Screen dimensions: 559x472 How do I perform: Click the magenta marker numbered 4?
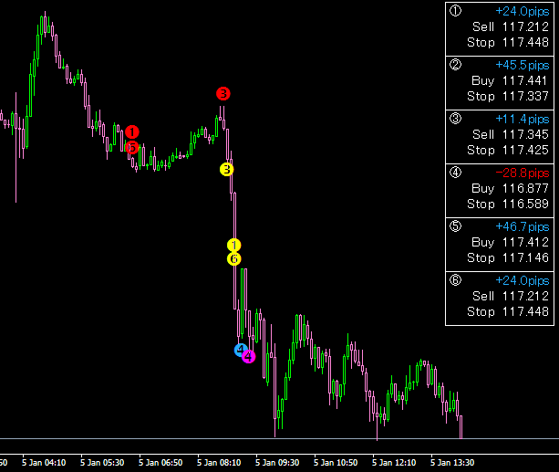tap(248, 356)
